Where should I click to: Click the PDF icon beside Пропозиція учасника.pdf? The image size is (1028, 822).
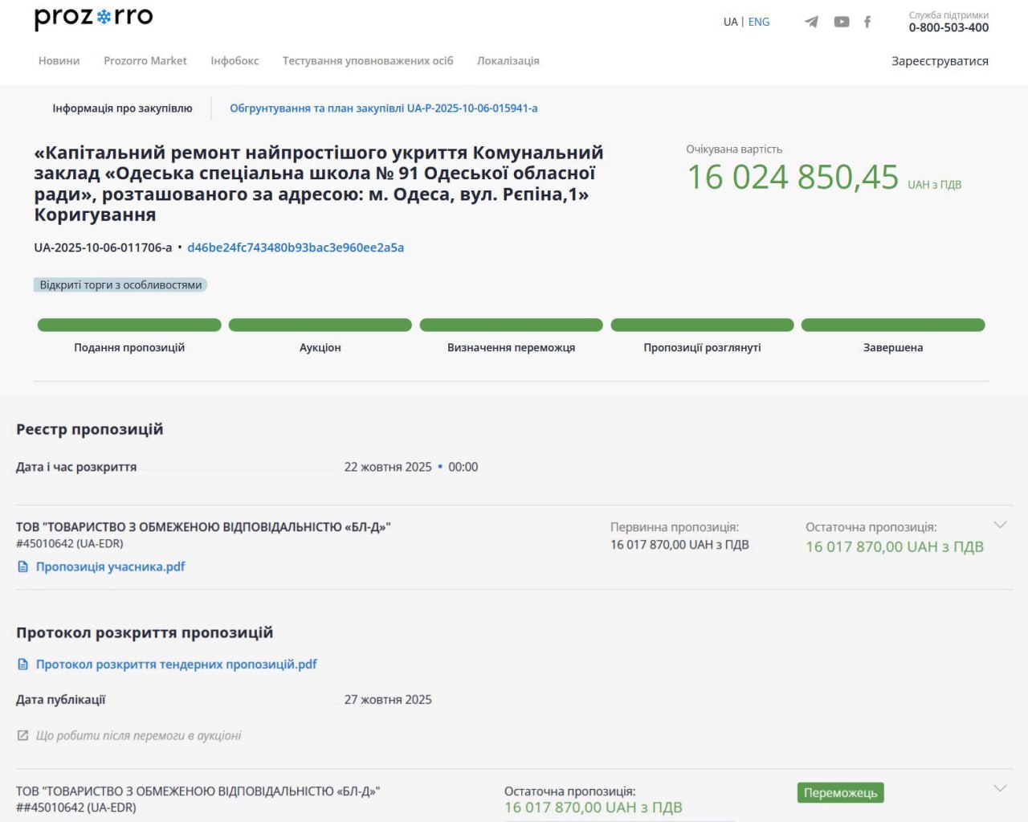tap(22, 566)
